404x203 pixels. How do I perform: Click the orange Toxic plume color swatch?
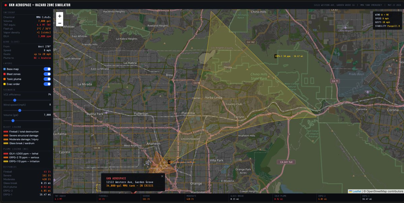pyautogui.click(x=4, y=79)
